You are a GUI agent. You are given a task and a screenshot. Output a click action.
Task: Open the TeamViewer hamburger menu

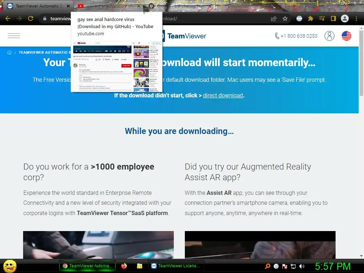tap(14, 36)
